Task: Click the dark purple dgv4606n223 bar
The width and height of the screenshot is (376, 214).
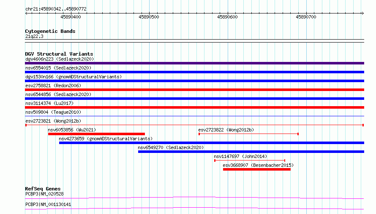Action: (194, 63)
